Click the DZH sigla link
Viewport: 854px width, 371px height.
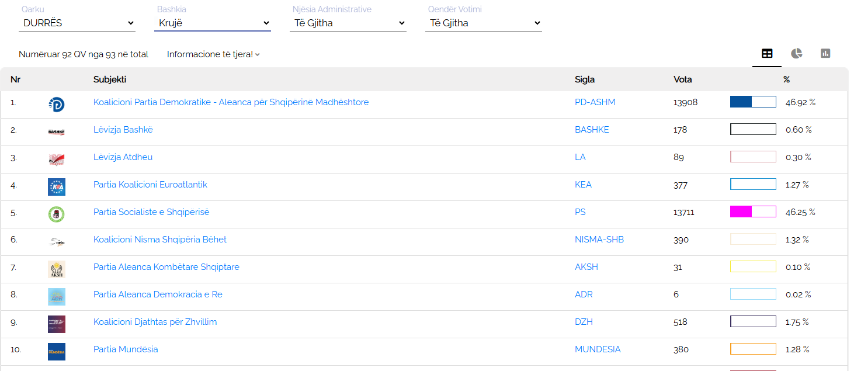(x=584, y=322)
